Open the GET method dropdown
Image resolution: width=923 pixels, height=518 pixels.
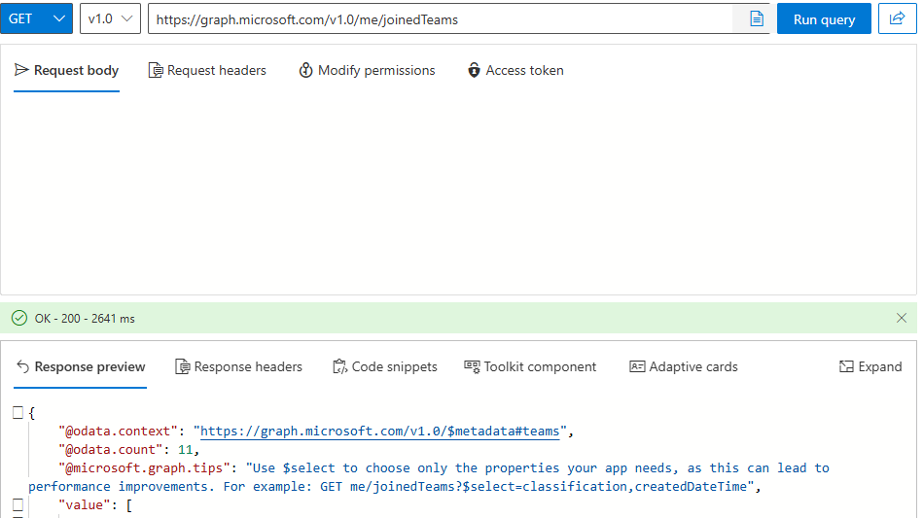[x=37, y=18]
